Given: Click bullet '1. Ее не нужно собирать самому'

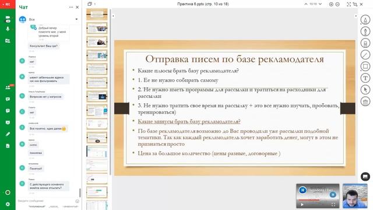Looking at the screenshot, I should 178,80.
